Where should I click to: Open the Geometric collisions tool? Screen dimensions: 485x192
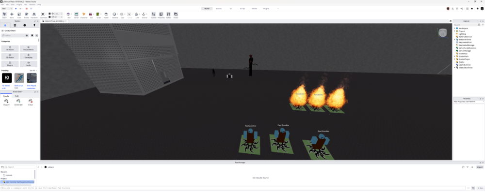point(43,15)
